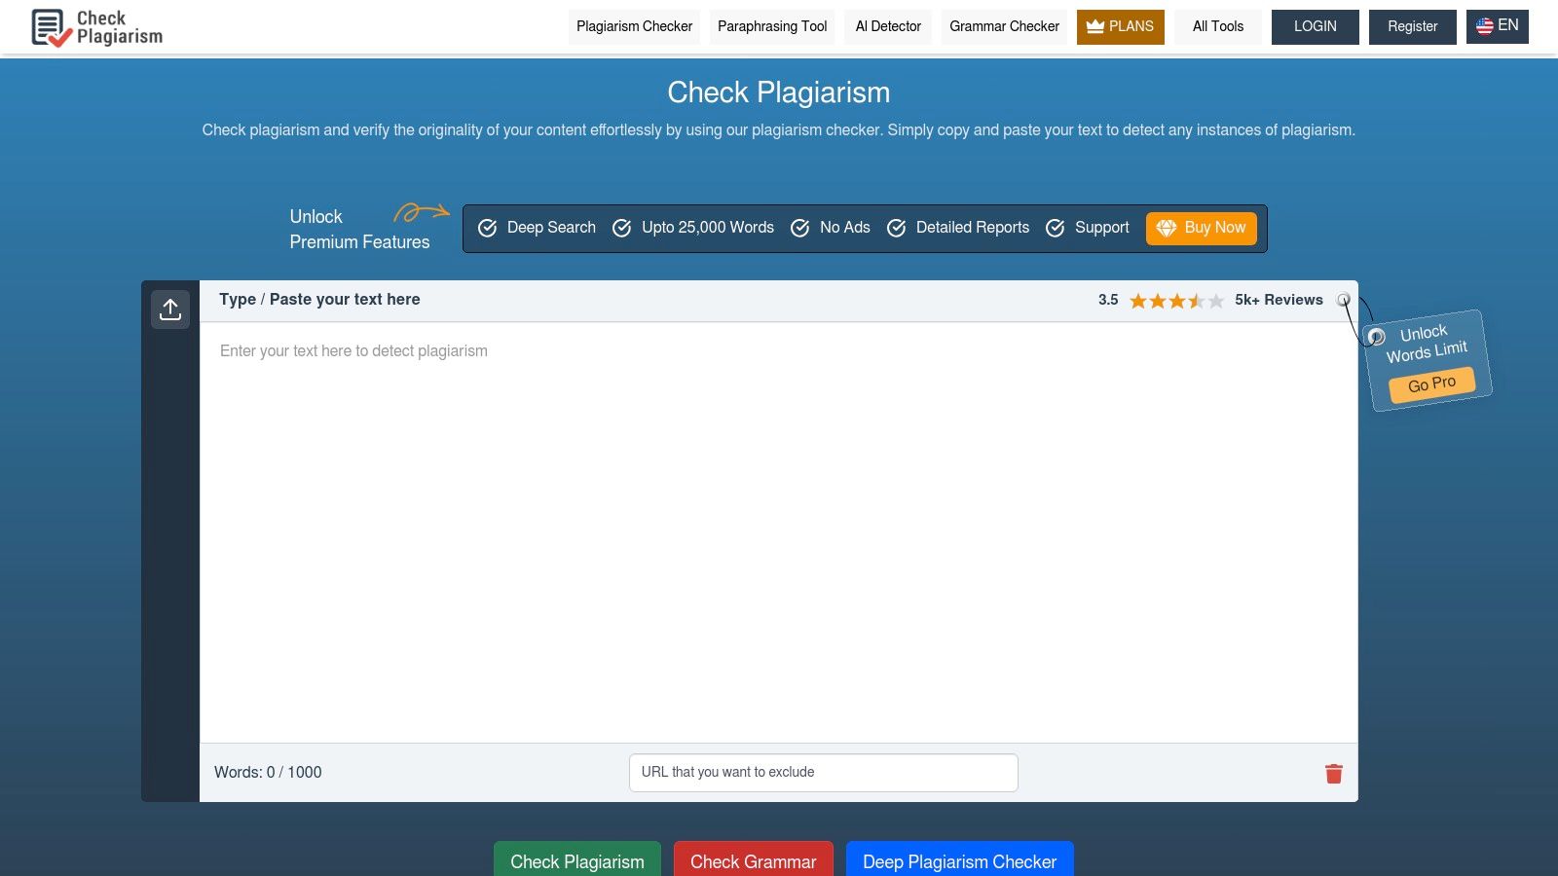Open the EN language dropdown
Viewport: 1558px width, 876px height.
pyautogui.click(x=1497, y=25)
